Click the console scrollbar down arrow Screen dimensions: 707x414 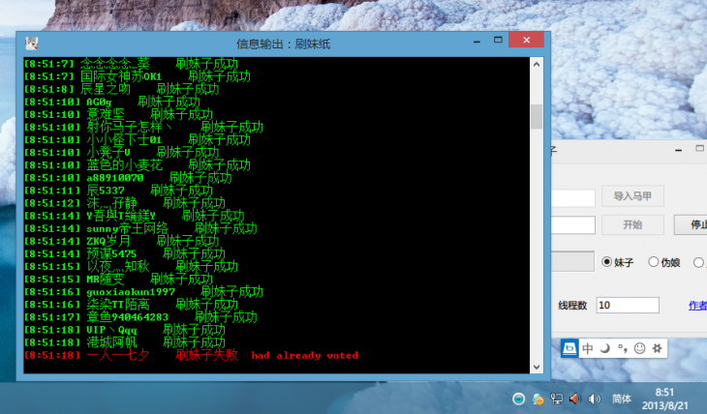536,366
